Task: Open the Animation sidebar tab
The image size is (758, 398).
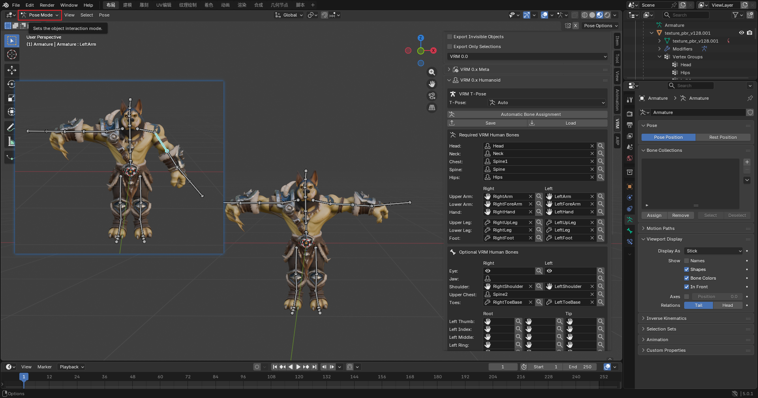Action: [617, 100]
